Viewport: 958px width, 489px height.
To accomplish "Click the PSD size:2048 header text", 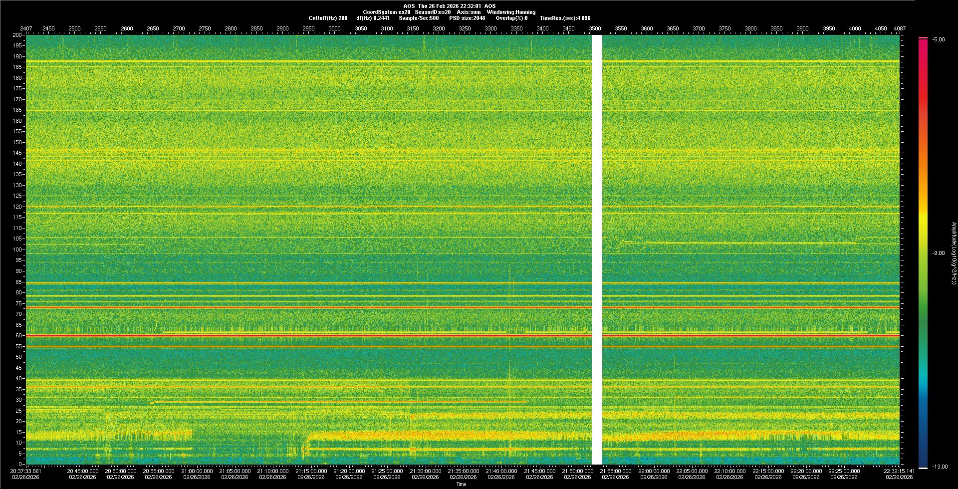I will pyautogui.click(x=467, y=18).
